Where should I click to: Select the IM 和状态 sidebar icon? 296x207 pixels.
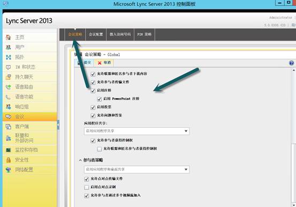pyautogui.click(x=9, y=67)
